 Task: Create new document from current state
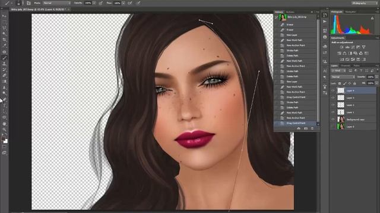click(299, 128)
